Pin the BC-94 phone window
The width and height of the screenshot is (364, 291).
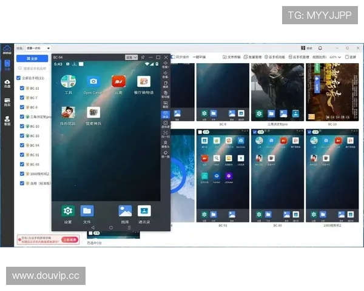tap(142, 57)
